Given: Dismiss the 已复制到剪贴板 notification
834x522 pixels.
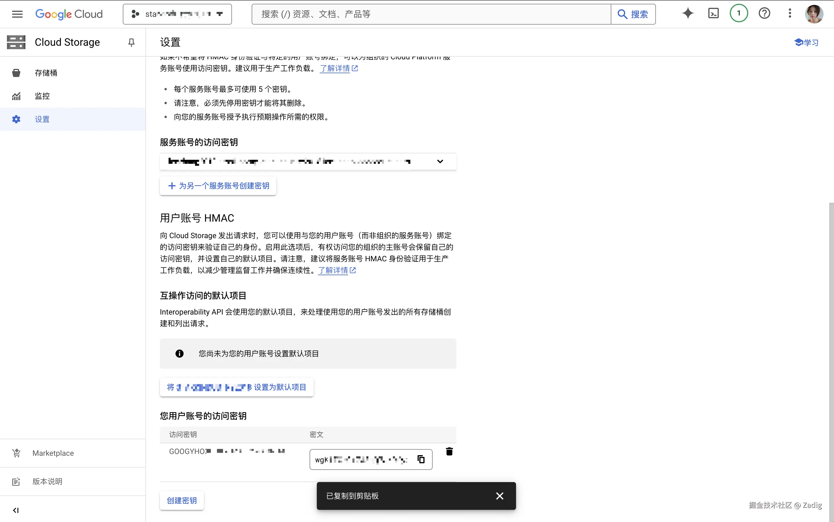Looking at the screenshot, I should point(500,496).
